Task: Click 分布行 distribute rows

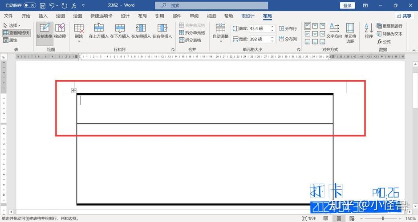Action: (288, 28)
